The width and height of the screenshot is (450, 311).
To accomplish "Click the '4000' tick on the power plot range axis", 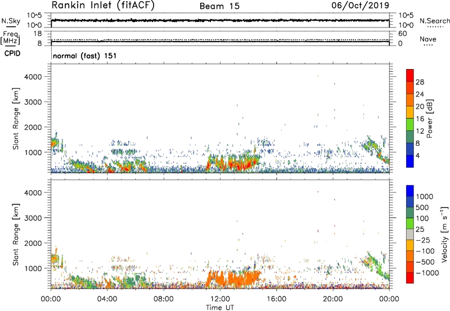I will pos(33,77).
